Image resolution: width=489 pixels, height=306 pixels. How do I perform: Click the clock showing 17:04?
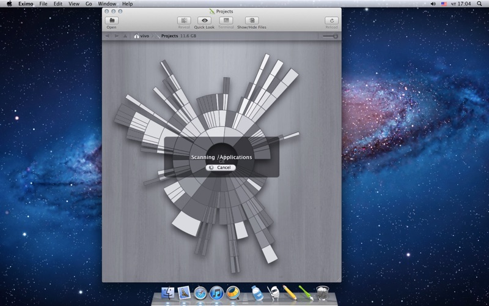461,4
